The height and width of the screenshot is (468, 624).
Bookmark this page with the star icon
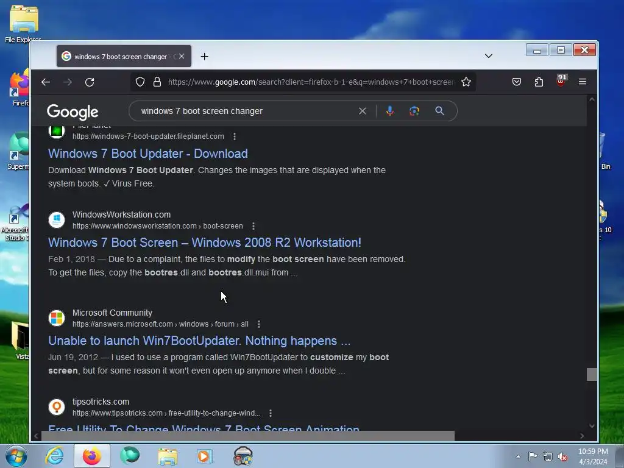[x=466, y=82]
